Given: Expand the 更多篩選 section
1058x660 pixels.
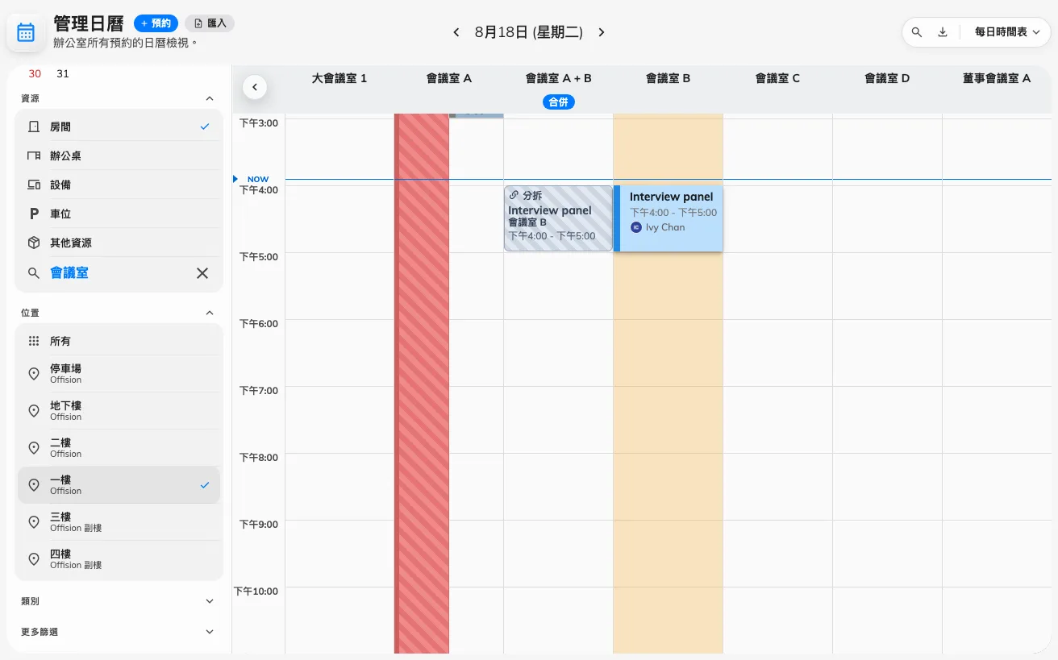Looking at the screenshot, I should (x=210, y=632).
